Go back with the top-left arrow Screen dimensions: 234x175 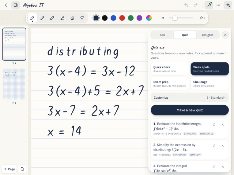[x=6, y=5]
